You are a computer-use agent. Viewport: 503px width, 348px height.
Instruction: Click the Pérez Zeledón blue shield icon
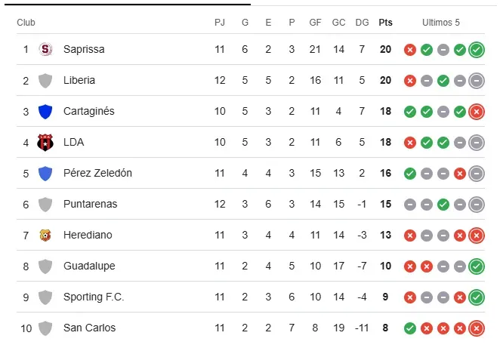pos(46,174)
